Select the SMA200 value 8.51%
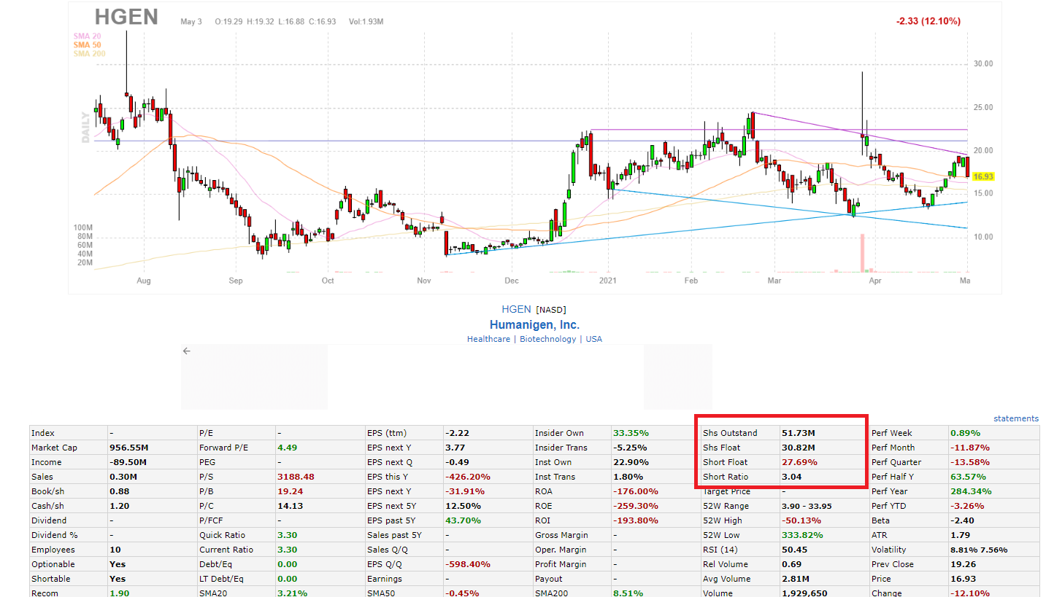The height and width of the screenshot is (597, 1046). (628, 593)
